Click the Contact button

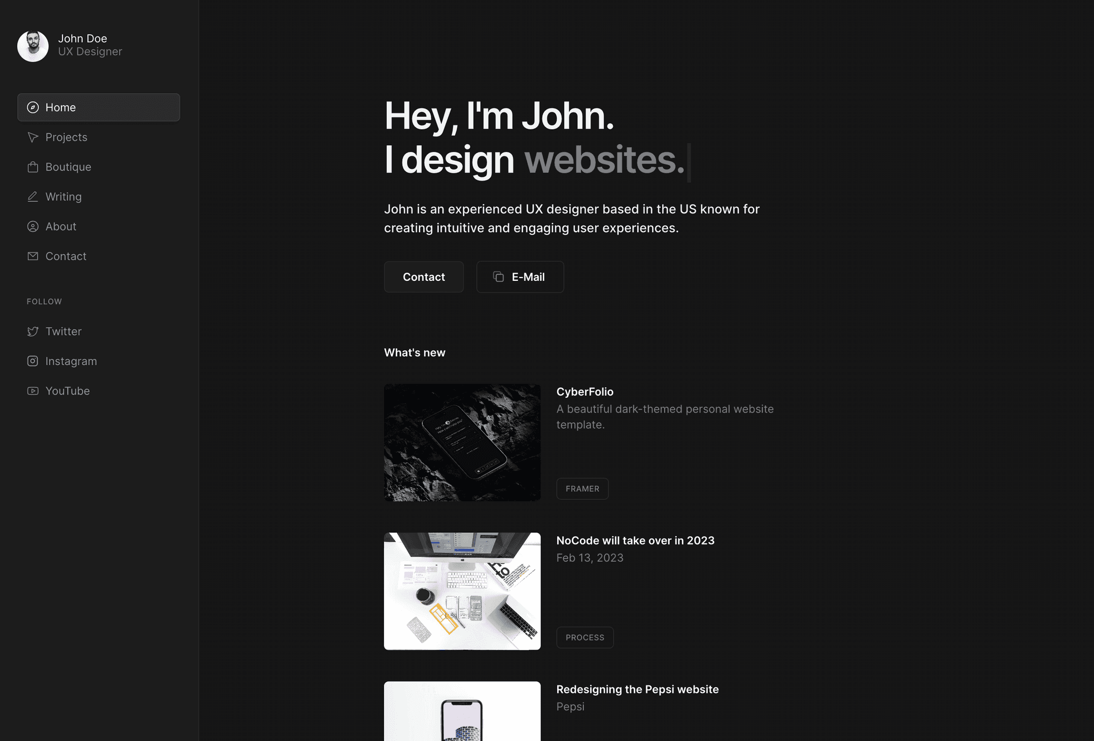point(423,276)
